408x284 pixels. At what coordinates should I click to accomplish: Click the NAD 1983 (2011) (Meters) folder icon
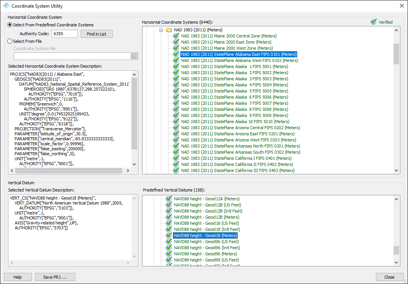[169, 30]
